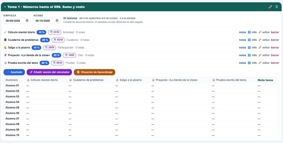Click info icon for Proyecto La tienda de la clase

pos(249,55)
